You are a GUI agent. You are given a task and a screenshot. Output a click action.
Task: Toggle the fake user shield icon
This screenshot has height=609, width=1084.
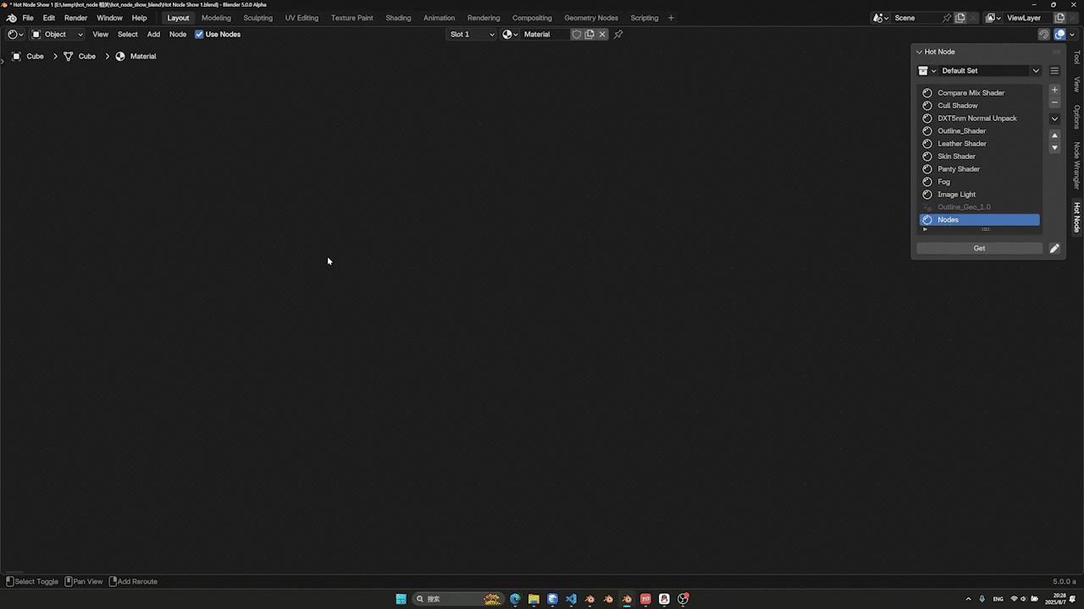(577, 35)
